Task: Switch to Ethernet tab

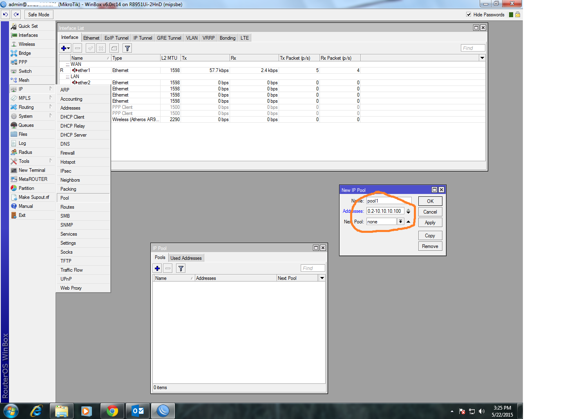Action: [x=91, y=38]
